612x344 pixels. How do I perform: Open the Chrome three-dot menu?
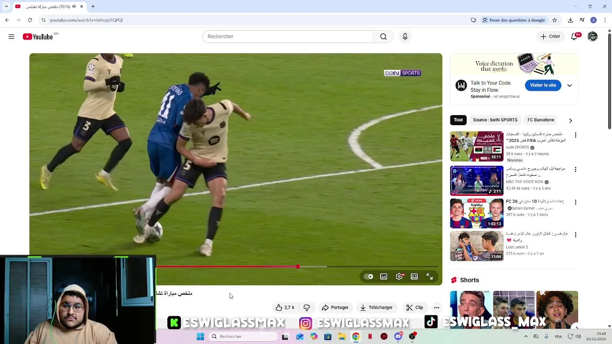click(x=605, y=20)
